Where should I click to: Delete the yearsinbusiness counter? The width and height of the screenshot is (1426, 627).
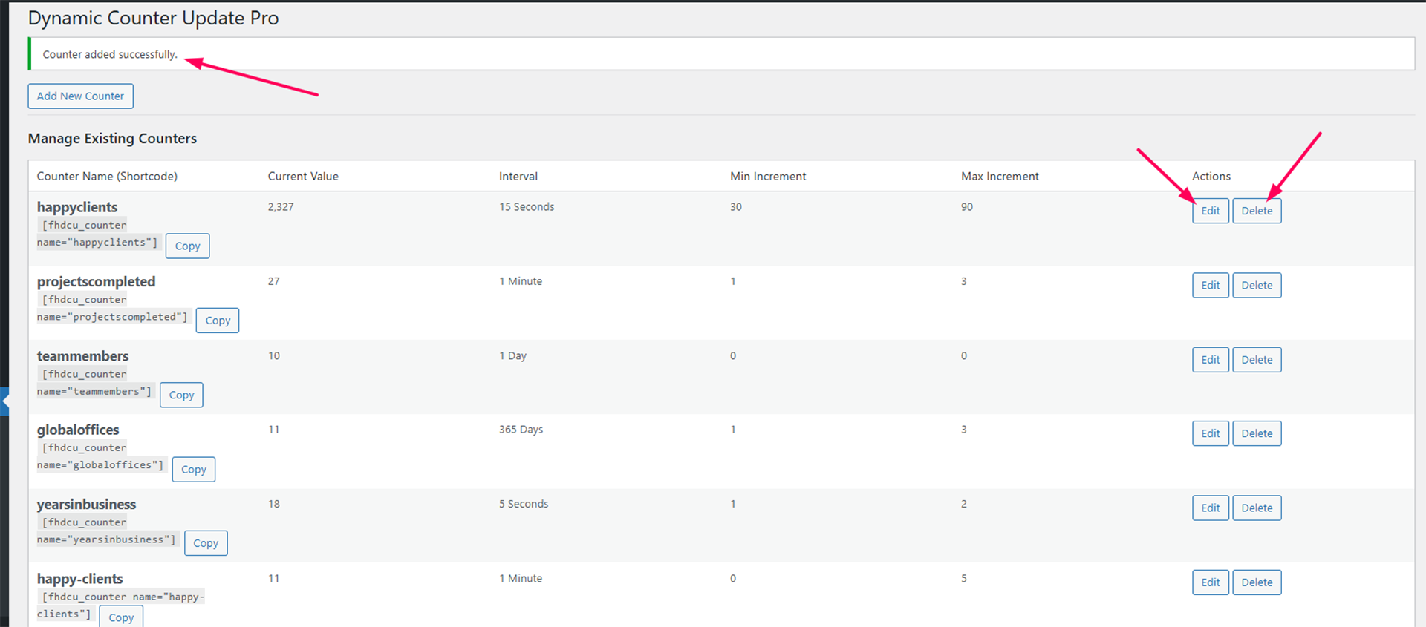point(1256,508)
